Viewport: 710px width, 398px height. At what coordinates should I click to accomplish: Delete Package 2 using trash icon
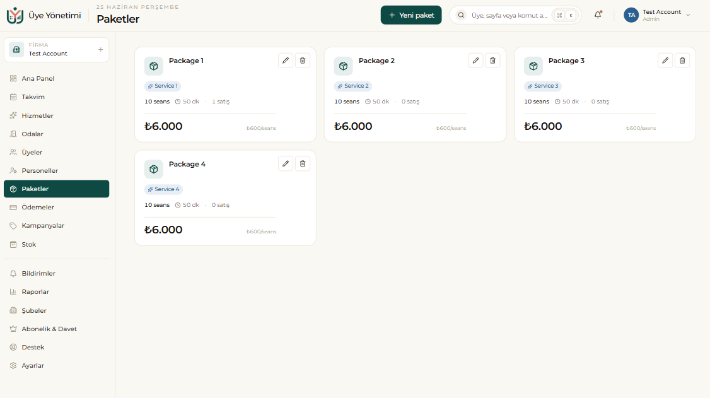pos(492,60)
